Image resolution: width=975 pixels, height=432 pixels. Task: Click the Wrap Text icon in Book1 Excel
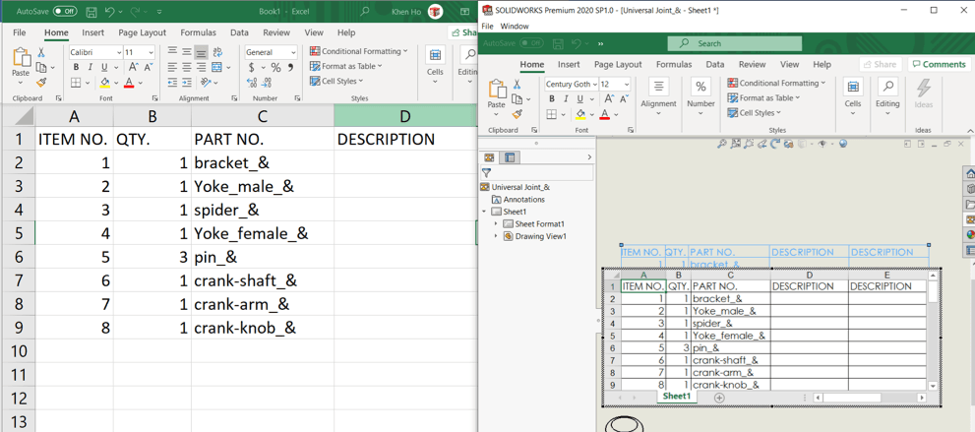[x=217, y=52]
